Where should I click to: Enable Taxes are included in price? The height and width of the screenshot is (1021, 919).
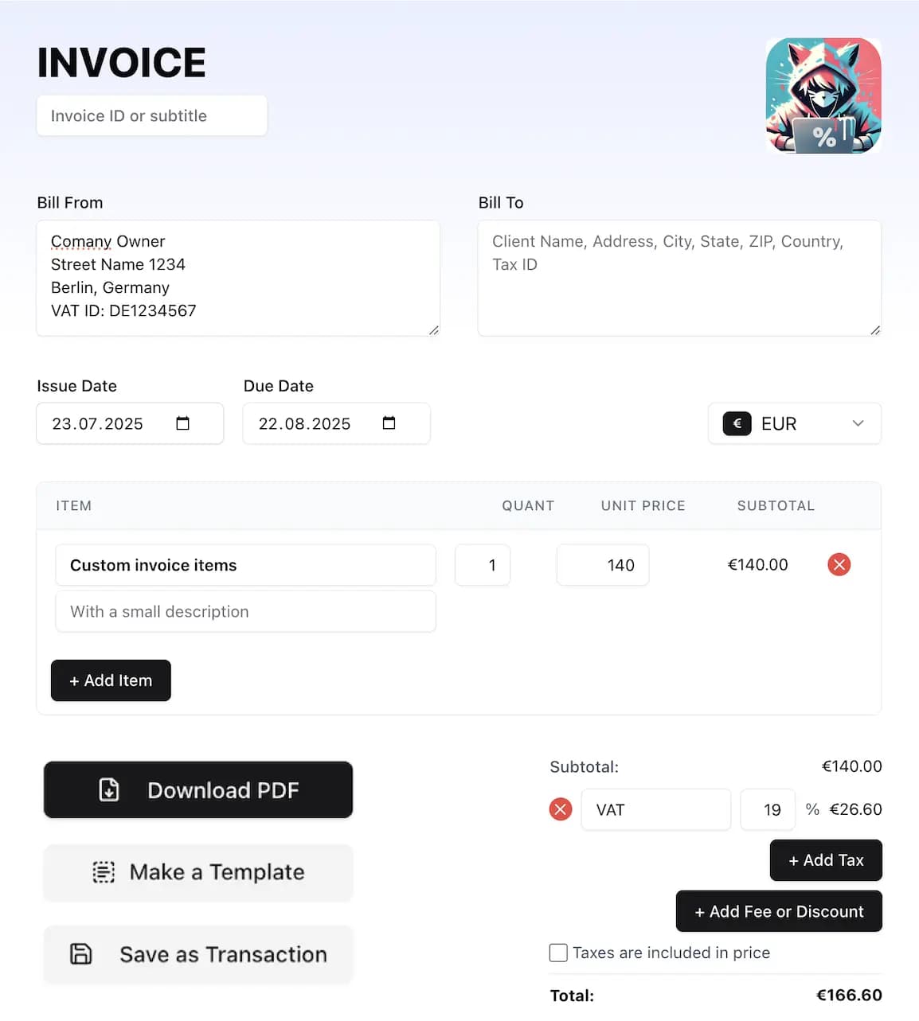[x=558, y=953]
